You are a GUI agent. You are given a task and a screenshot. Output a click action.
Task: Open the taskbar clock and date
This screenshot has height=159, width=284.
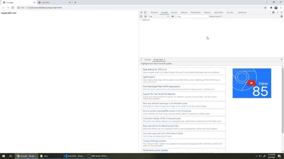click(271, 156)
